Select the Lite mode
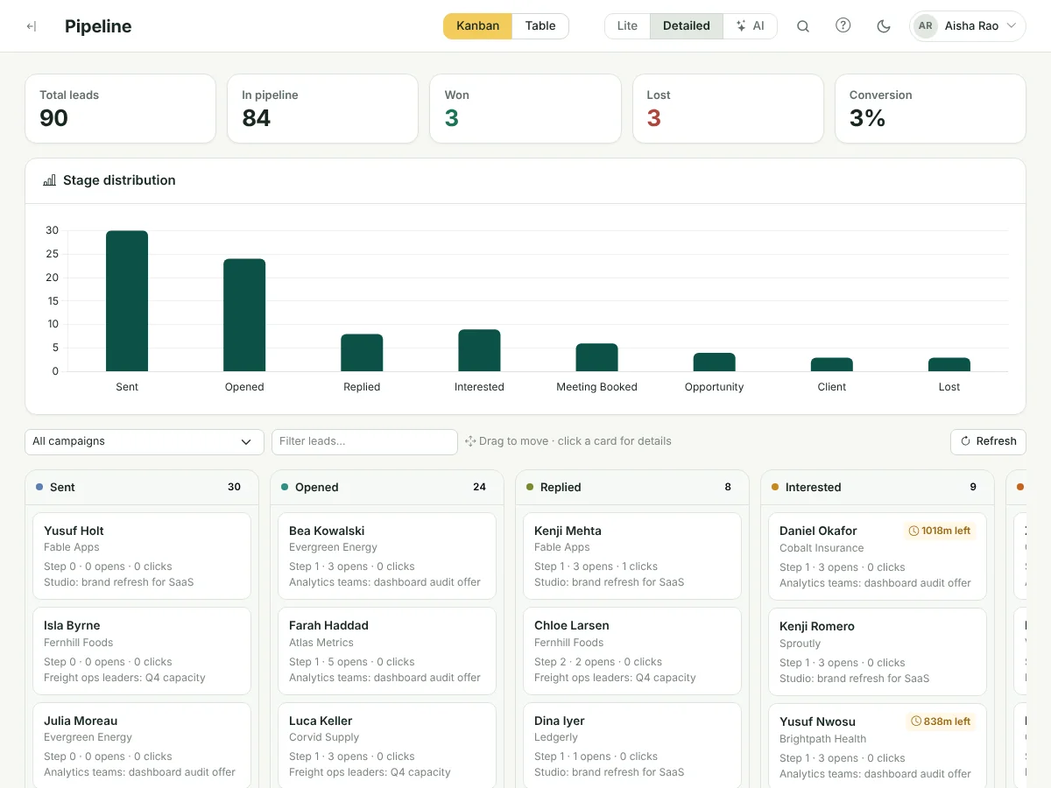Screen dimensions: 1051x788 coord(627,26)
